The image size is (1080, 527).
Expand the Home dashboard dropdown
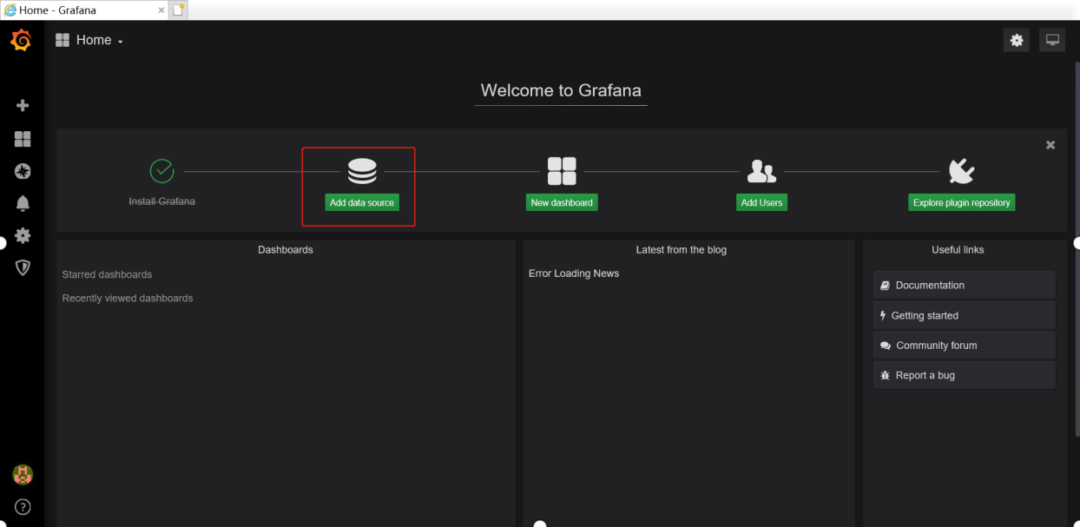(100, 40)
